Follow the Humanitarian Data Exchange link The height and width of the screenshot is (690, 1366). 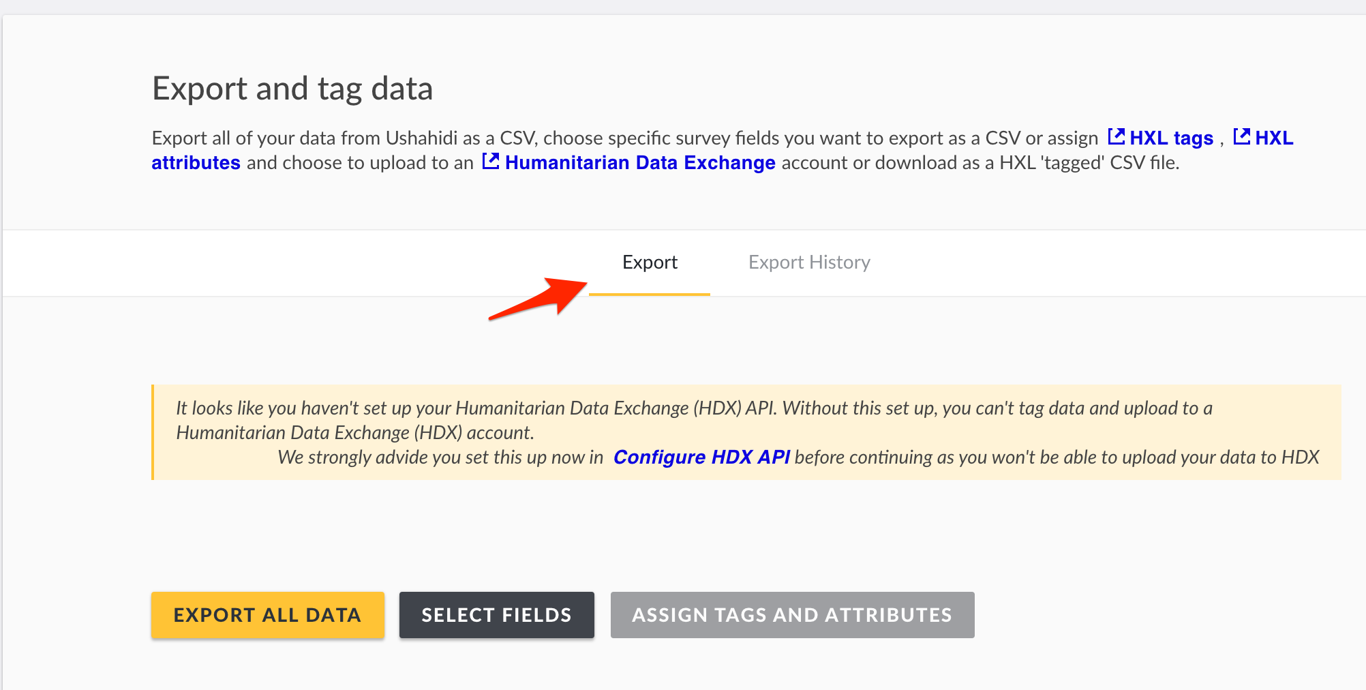639,163
